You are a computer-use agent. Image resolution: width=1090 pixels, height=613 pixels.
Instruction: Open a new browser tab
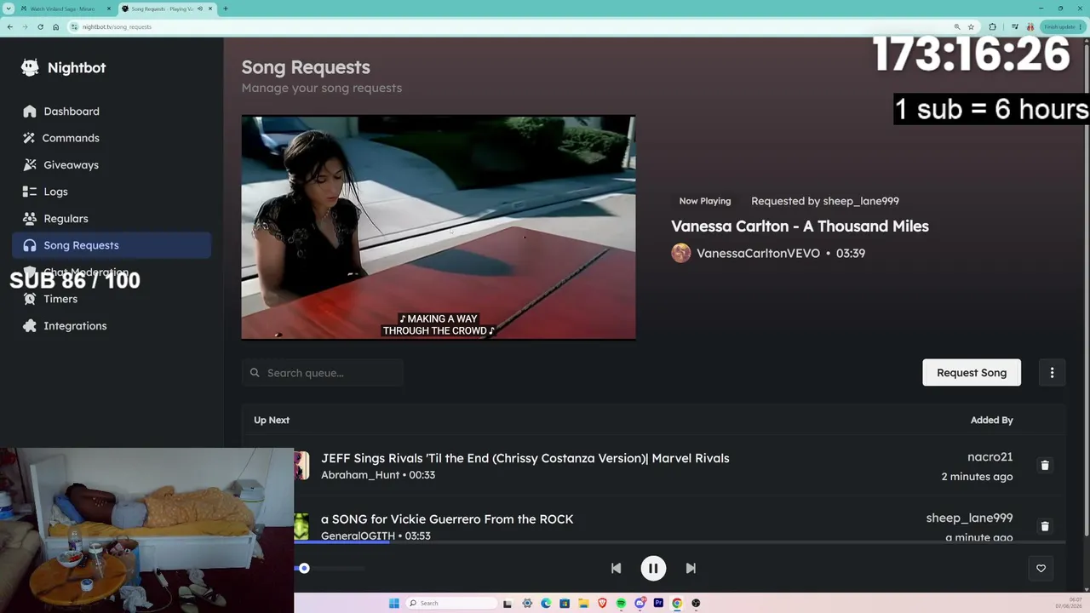[226, 9]
